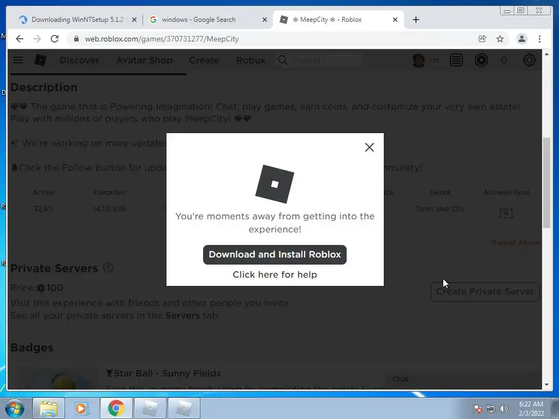Open Roblox settings gear icon
The width and height of the screenshot is (559, 419).
[530, 60]
